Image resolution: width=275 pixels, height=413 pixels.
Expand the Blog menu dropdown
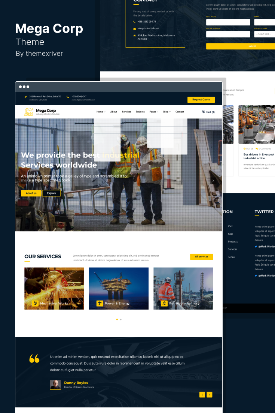tap(166, 112)
